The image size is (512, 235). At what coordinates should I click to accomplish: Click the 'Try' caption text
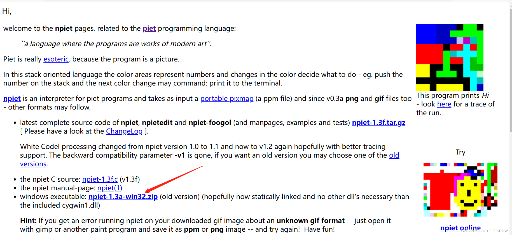[460, 152]
